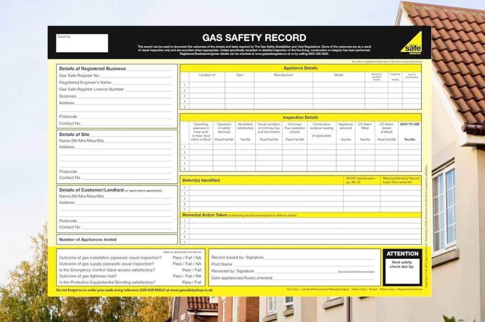The width and height of the screenshot is (485, 322).
Task: Click the Appliance Details header bar
Action: [x=301, y=68]
